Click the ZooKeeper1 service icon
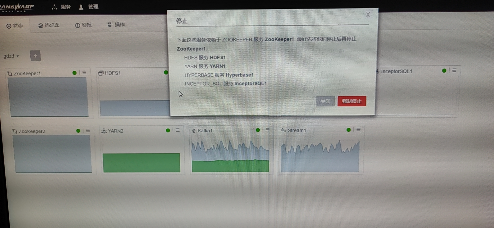 [x=10, y=74]
